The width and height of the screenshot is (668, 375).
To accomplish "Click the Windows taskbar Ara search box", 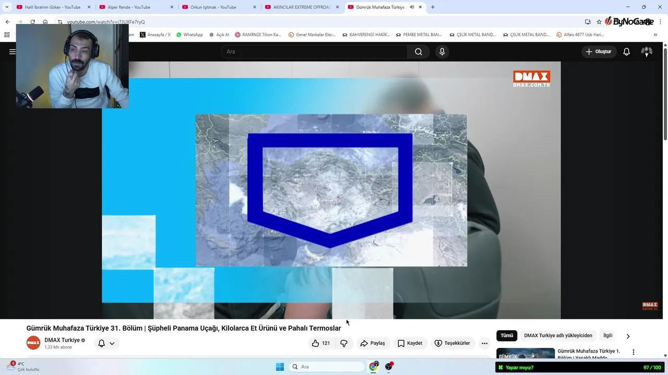I will pos(327,367).
